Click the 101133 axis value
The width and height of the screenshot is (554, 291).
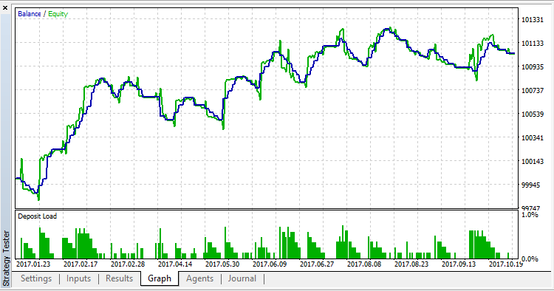click(533, 44)
